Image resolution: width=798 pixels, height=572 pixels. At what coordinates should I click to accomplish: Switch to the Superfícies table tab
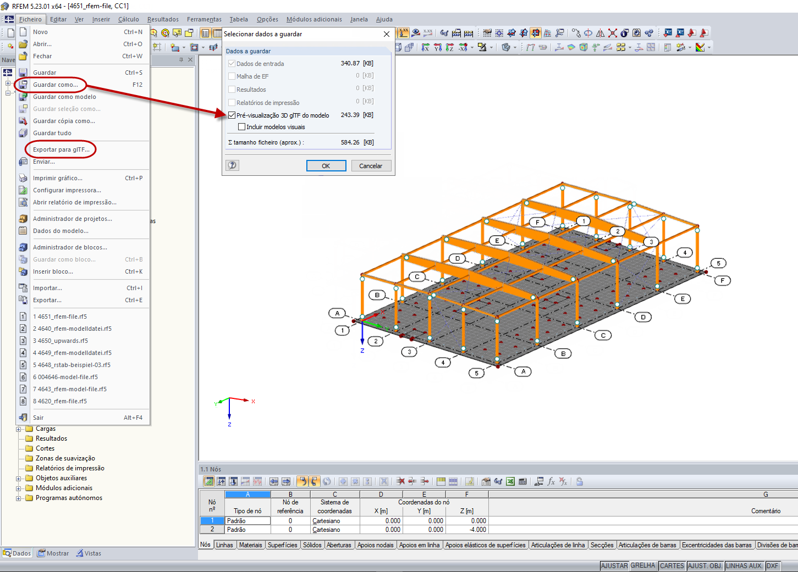pos(283,545)
